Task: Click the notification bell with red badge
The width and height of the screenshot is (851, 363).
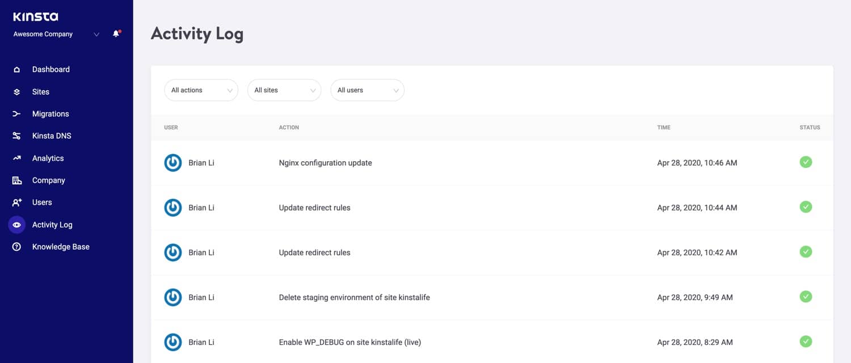Action: coord(116,33)
